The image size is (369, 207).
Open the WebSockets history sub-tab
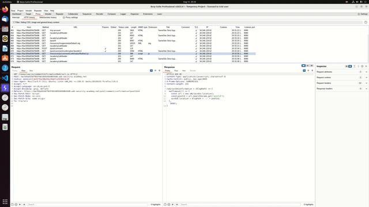pyautogui.click(x=48, y=18)
